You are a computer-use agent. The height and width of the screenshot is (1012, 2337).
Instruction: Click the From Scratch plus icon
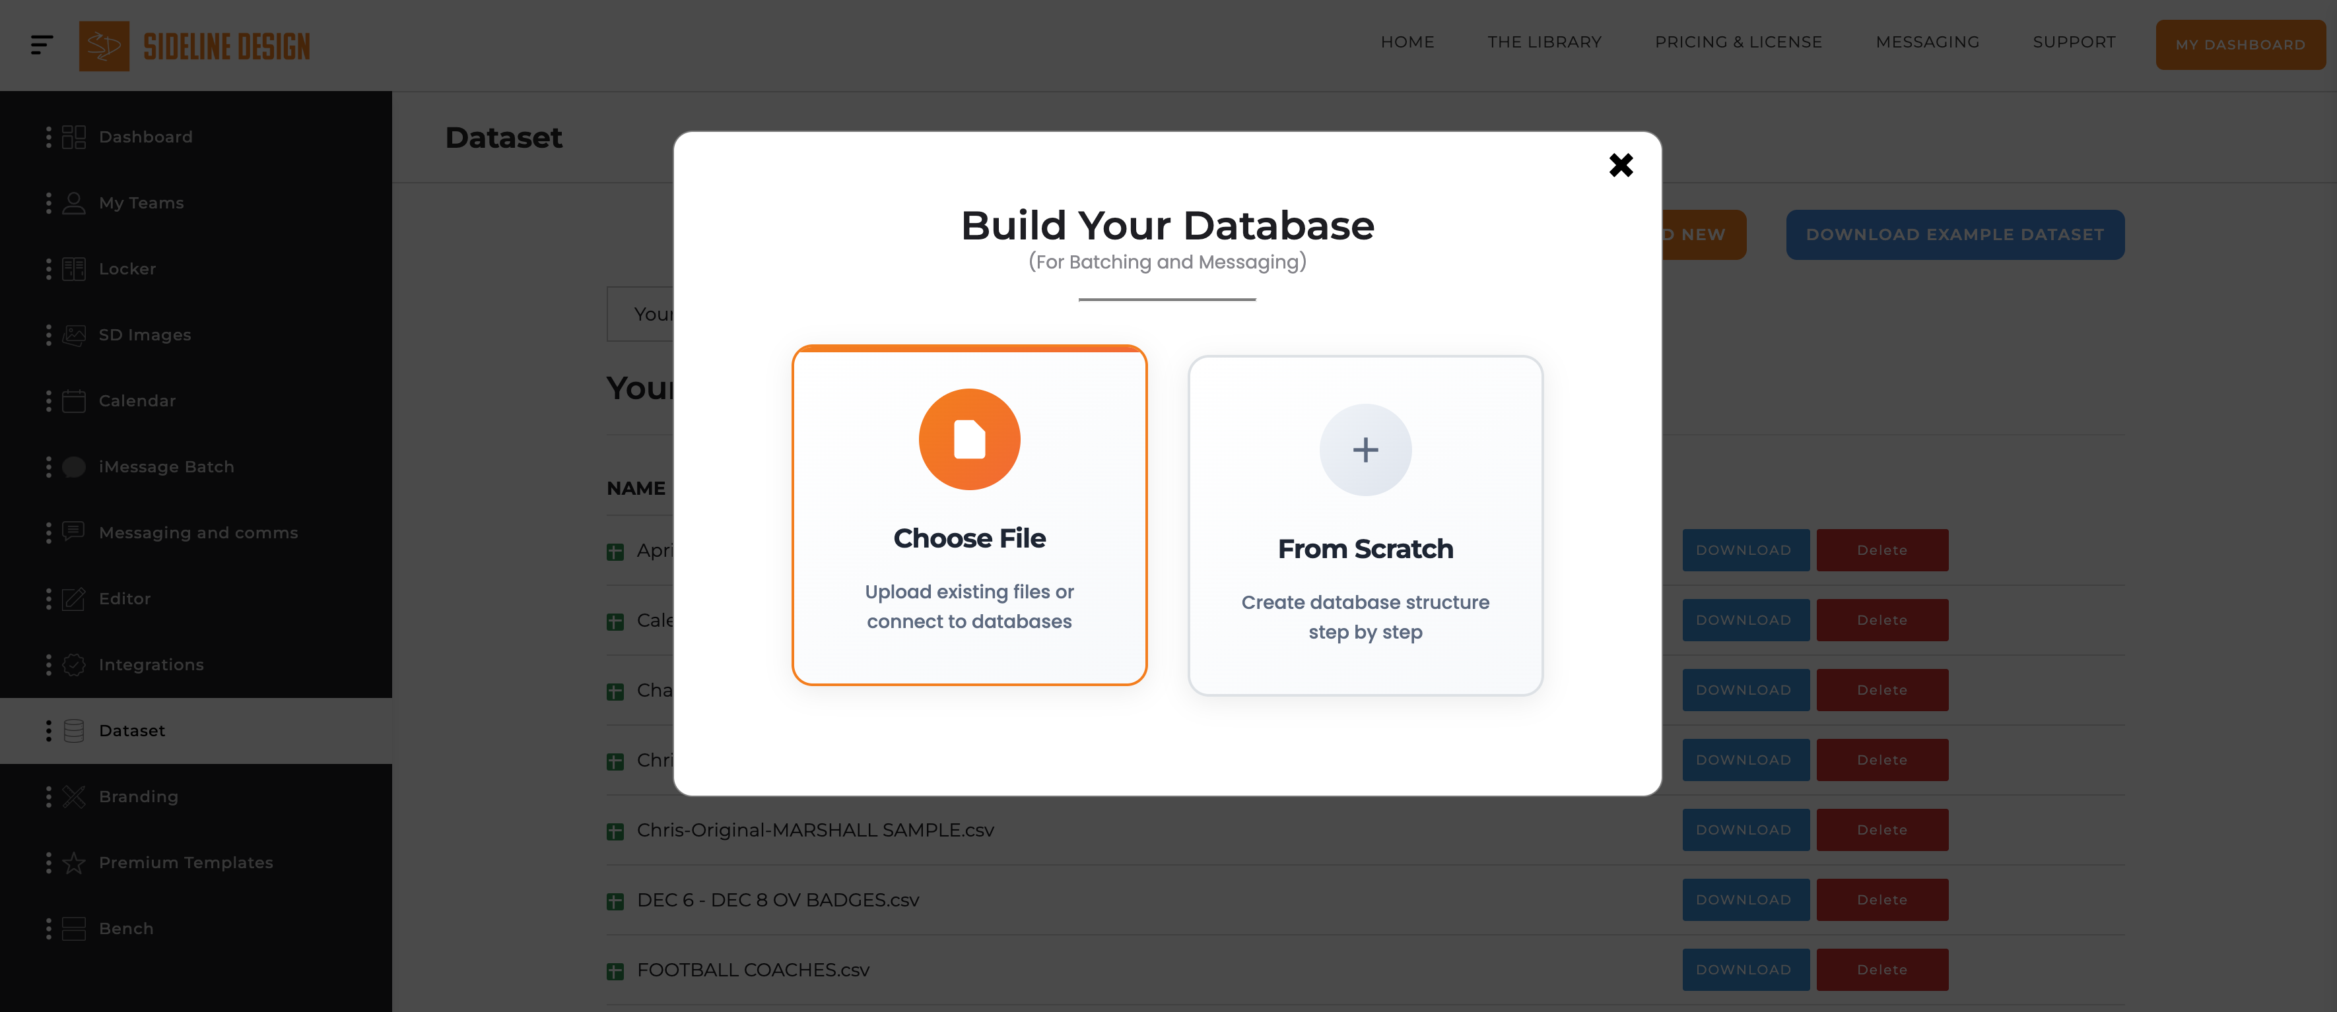1365,450
